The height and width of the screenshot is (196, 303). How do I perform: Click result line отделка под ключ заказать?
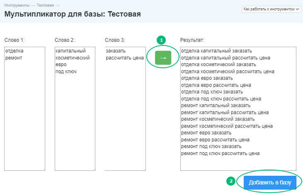[x=212, y=92]
